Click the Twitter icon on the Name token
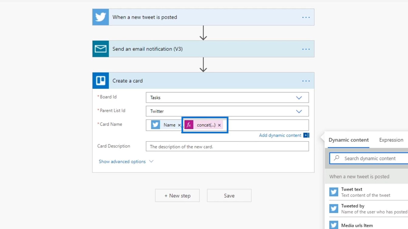 (155, 125)
